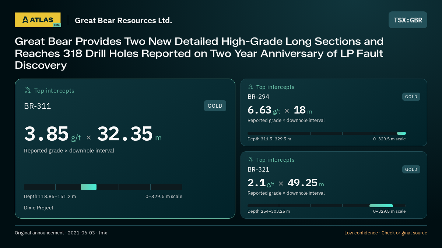Click the Original announcement 2021-06-03 tmx footer text

[61, 233]
